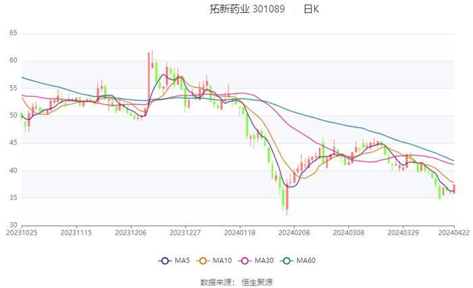The image size is (473, 288).
Task: Select the 45 y-axis price label
Action: (13, 143)
